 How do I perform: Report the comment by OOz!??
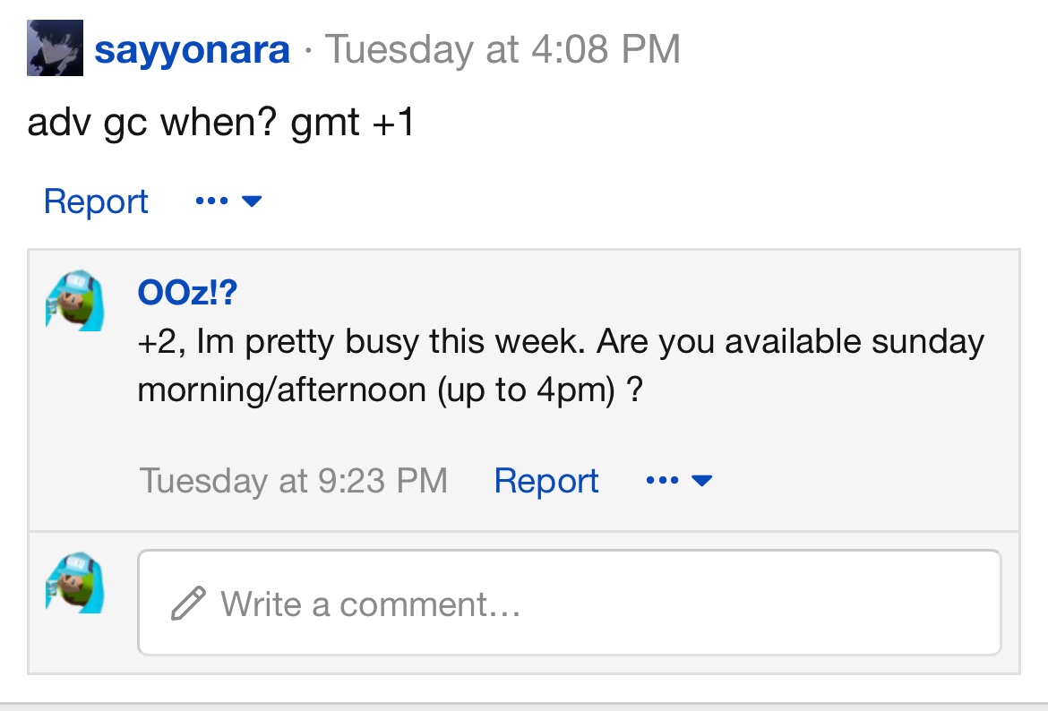(x=546, y=481)
